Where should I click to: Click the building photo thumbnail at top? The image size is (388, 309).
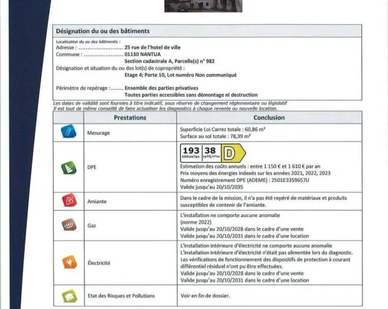pyautogui.click(x=203, y=6)
